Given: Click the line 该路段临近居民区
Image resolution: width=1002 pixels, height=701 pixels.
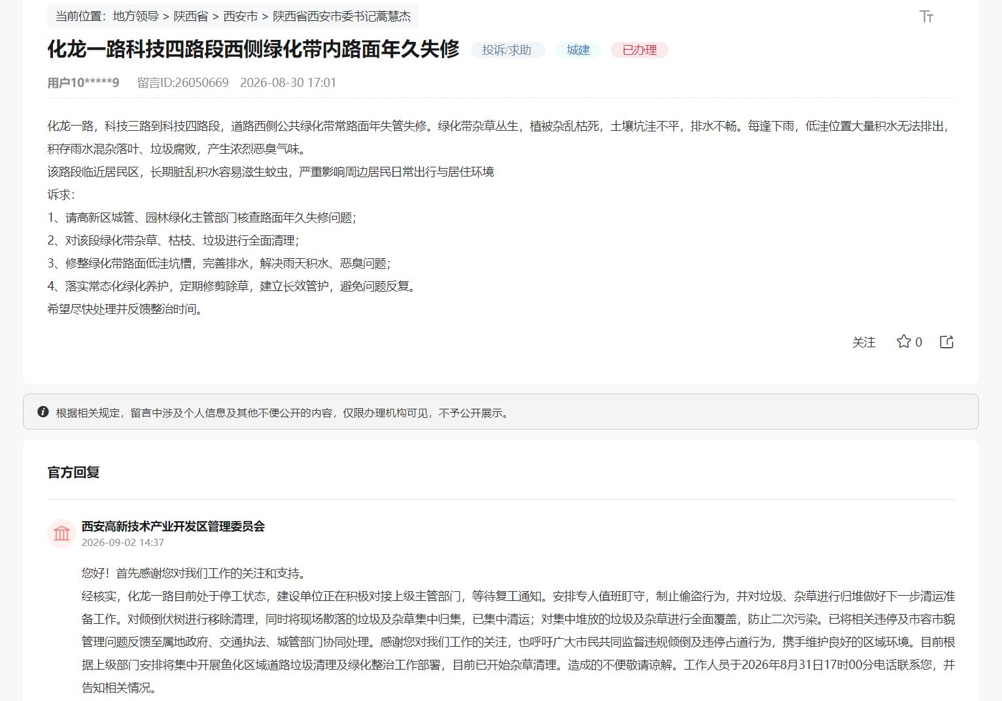Looking at the screenshot, I should (270, 171).
